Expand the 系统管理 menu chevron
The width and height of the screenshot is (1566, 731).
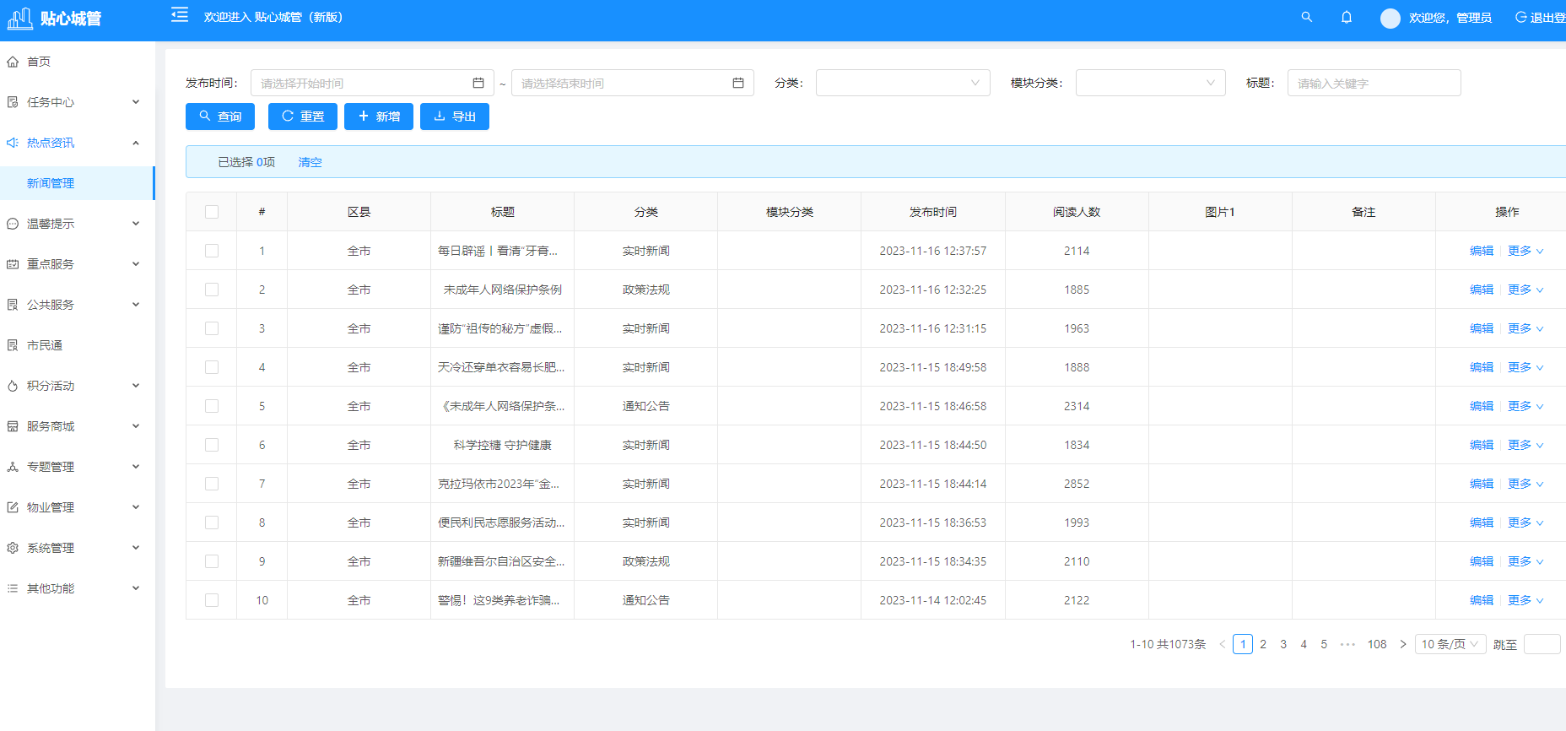pos(136,548)
